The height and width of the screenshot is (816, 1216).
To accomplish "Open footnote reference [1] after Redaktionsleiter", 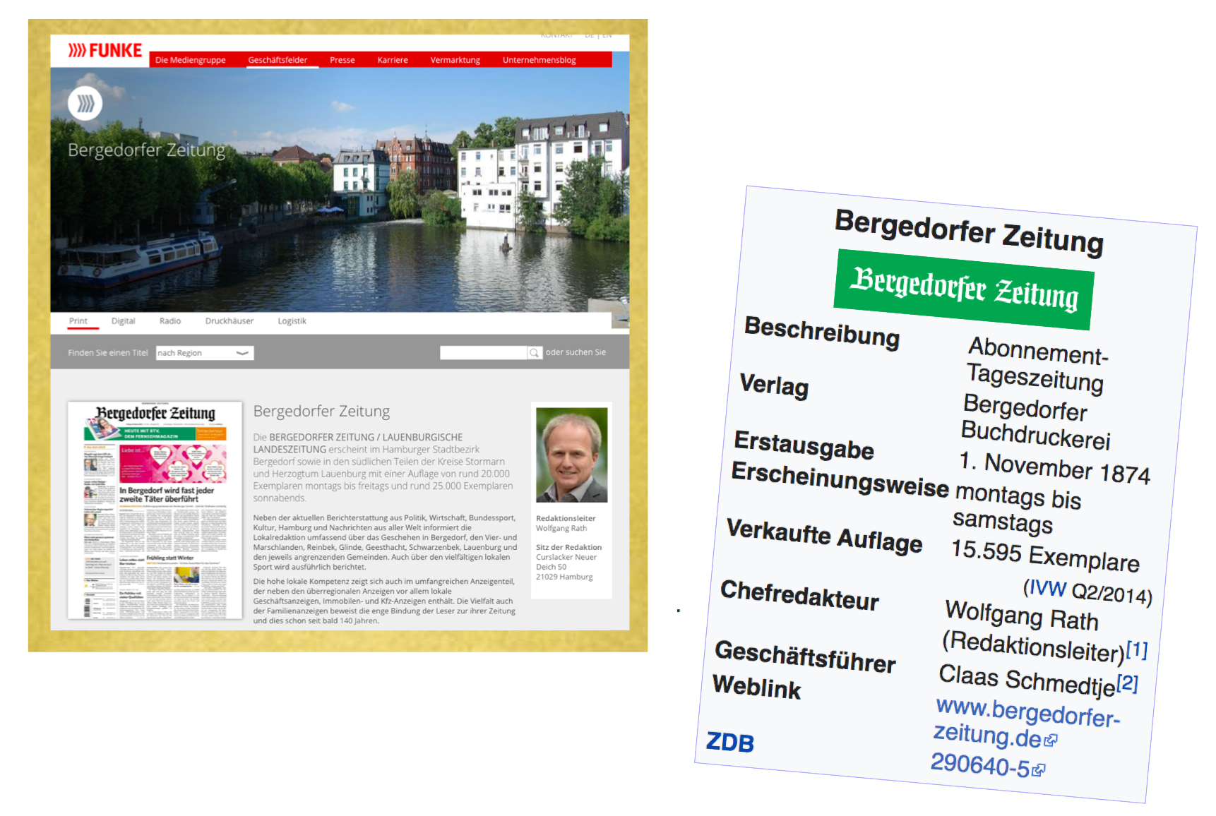I will pos(1137,649).
